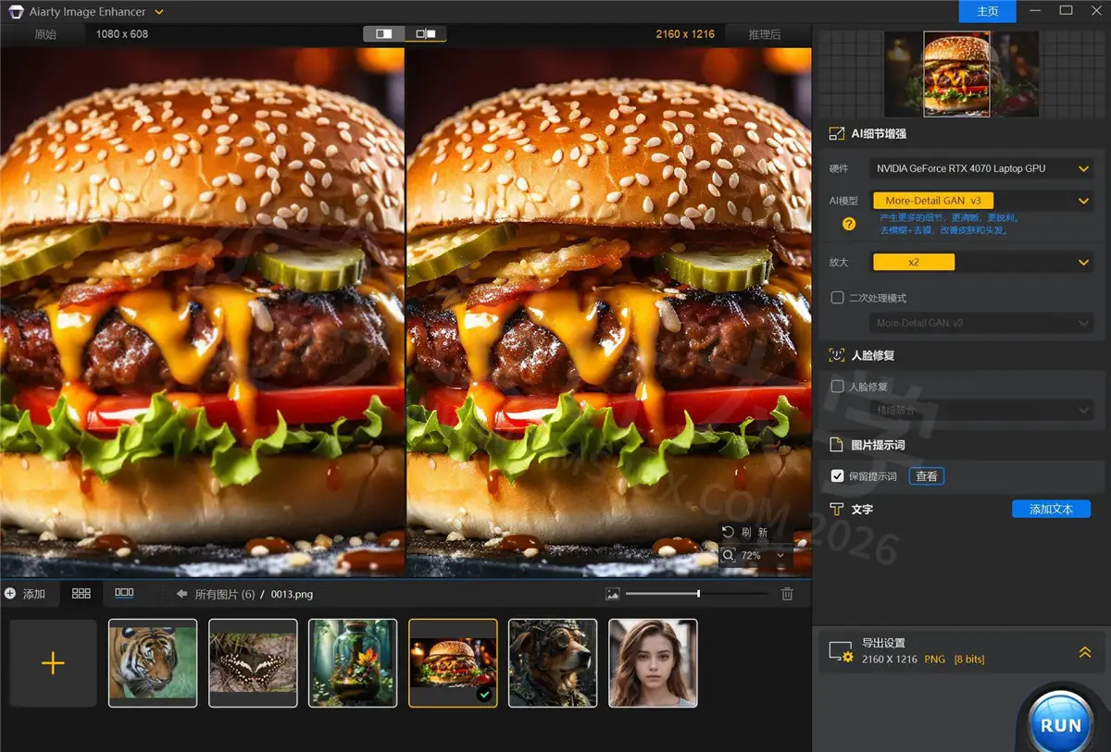
Task: Select the woman portrait thumbnail
Action: 653,663
